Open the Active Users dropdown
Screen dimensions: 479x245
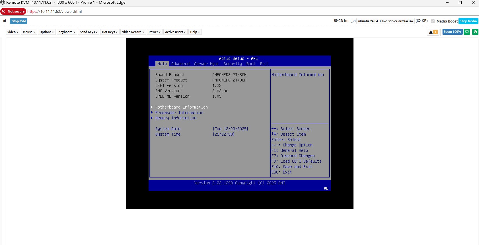pyautogui.click(x=175, y=32)
